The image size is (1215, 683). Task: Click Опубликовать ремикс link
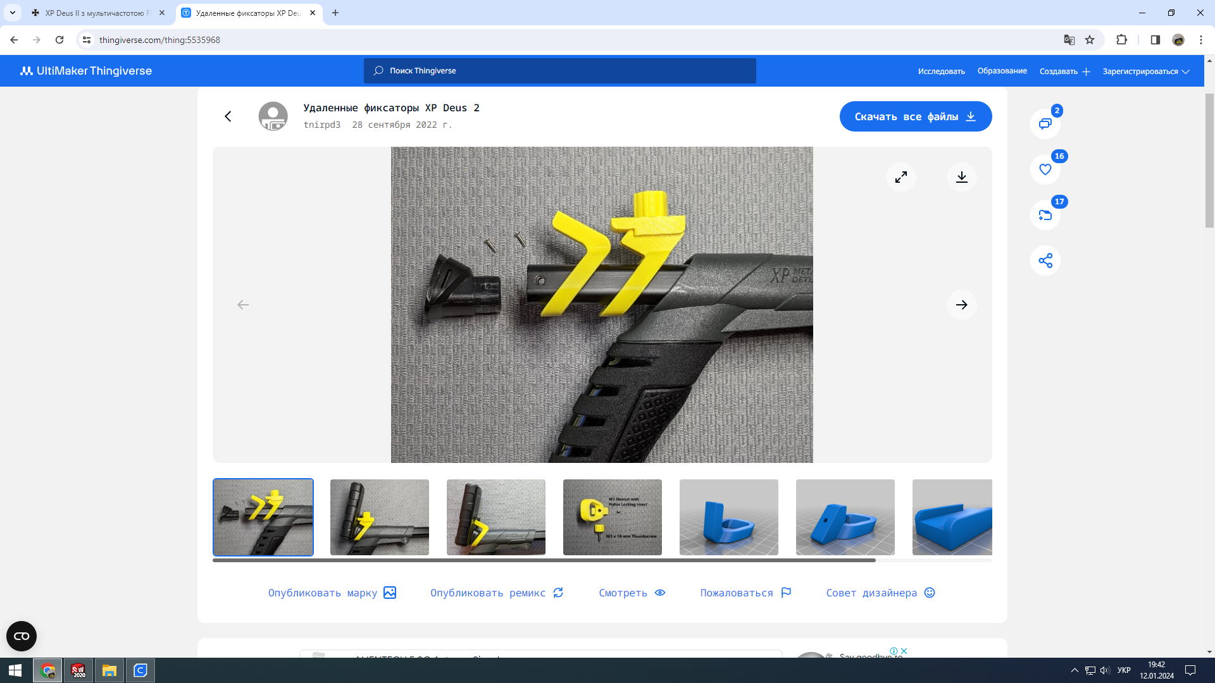pyautogui.click(x=497, y=593)
